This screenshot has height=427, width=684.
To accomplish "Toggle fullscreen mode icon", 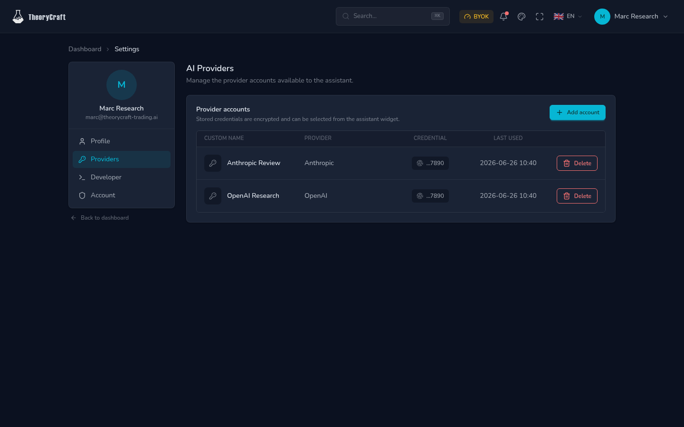I will tap(540, 17).
